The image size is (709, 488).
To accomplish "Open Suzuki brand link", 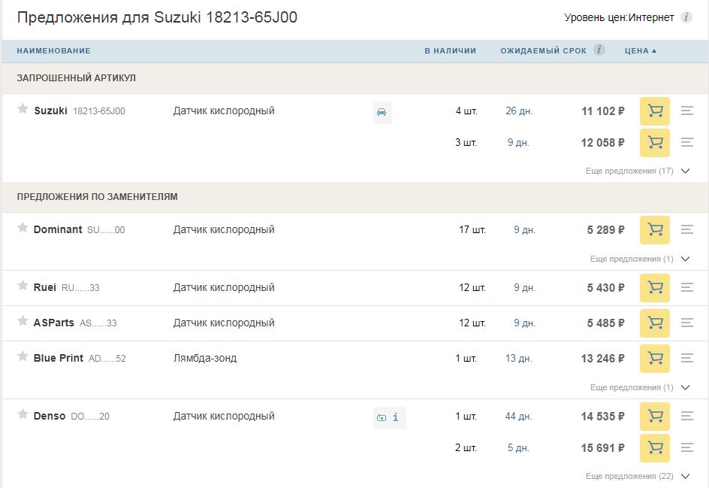I will pyautogui.click(x=50, y=111).
